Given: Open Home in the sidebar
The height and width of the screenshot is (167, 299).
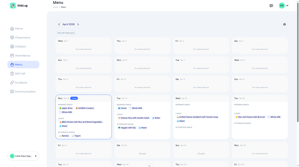Looking at the screenshot, I should (23, 29).
